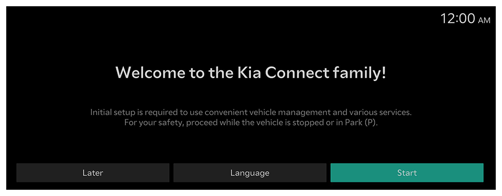Select the teal Start button at bottom

click(x=407, y=173)
